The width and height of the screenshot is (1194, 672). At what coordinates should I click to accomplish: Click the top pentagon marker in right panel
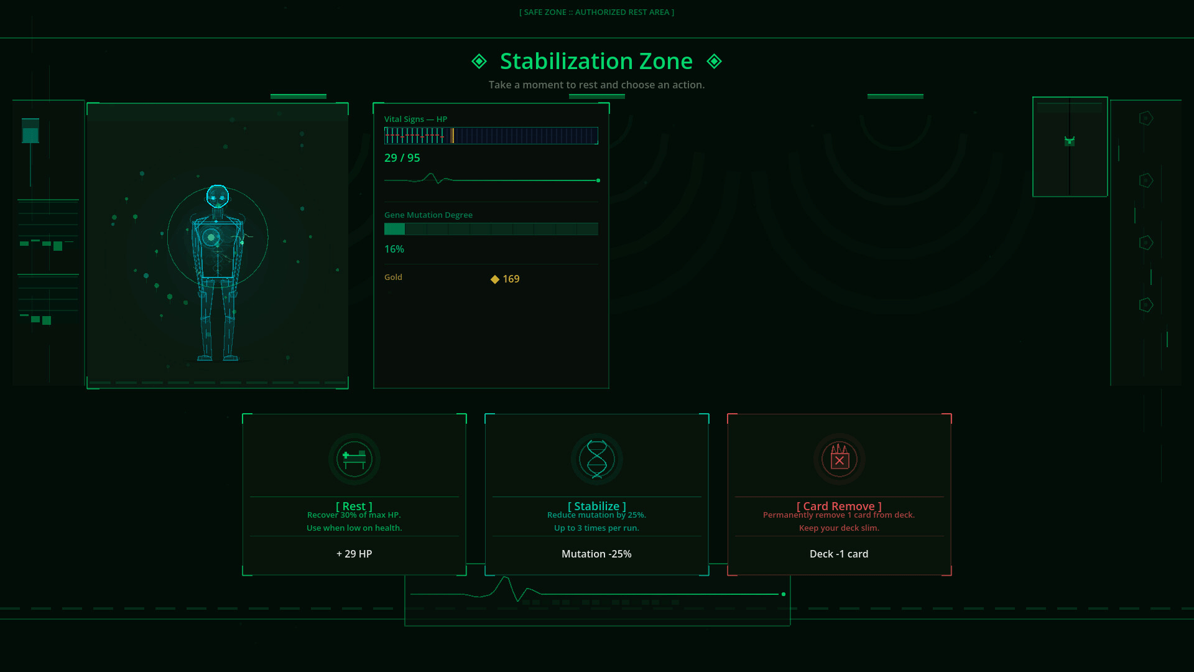tap(1146, 118)
